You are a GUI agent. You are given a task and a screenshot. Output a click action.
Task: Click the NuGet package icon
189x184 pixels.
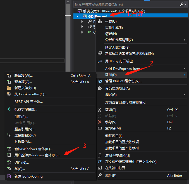pyautogui.click(x=100, y=81)
